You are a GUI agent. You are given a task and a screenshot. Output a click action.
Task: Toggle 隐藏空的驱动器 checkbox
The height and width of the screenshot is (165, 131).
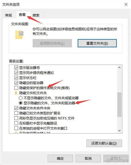point(16,83)
